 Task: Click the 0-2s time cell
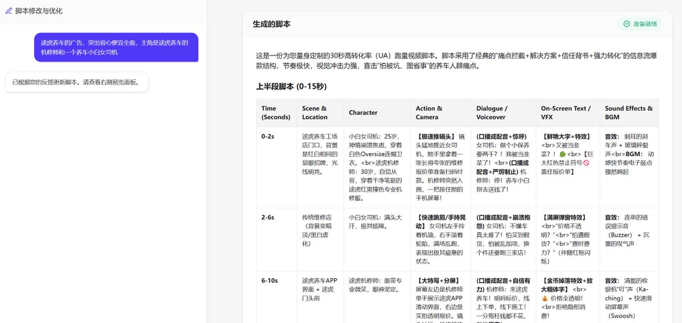coord(277,167)
